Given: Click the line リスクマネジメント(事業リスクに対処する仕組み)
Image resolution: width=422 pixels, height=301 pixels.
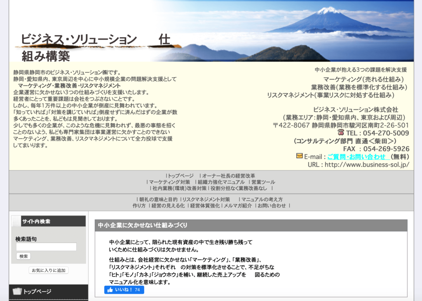Looking at the screenshot, I should point(331,95).
